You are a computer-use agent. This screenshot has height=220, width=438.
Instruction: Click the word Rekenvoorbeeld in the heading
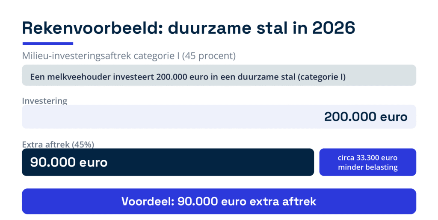pos(92,28)
